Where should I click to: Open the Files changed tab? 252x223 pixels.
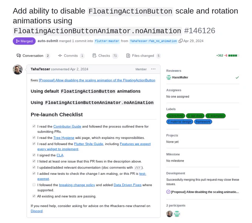click(143, 56)
